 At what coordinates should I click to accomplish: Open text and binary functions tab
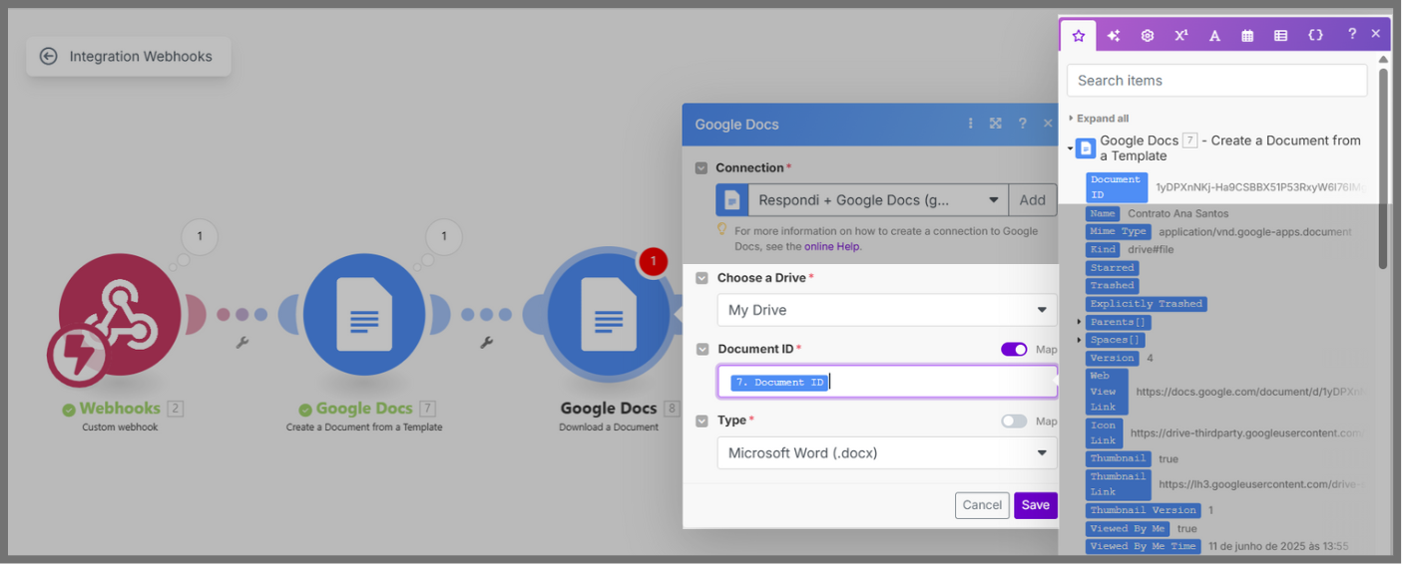coord(1214,35)
